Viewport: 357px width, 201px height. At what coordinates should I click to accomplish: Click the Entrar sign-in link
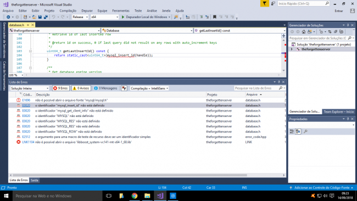[338, 11]
